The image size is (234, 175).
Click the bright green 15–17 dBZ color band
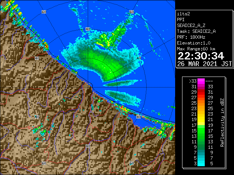click(x=201, y=131)
